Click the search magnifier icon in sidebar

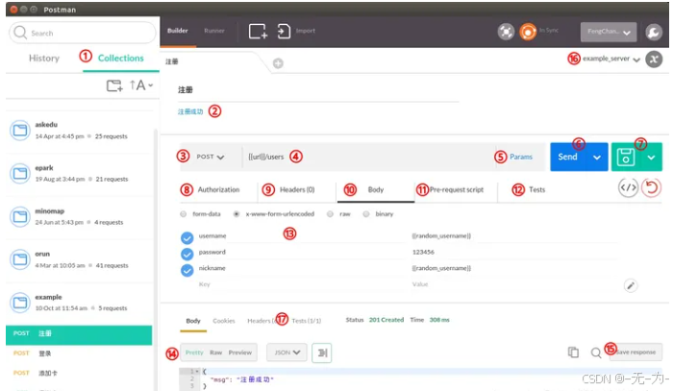point(20,33)
